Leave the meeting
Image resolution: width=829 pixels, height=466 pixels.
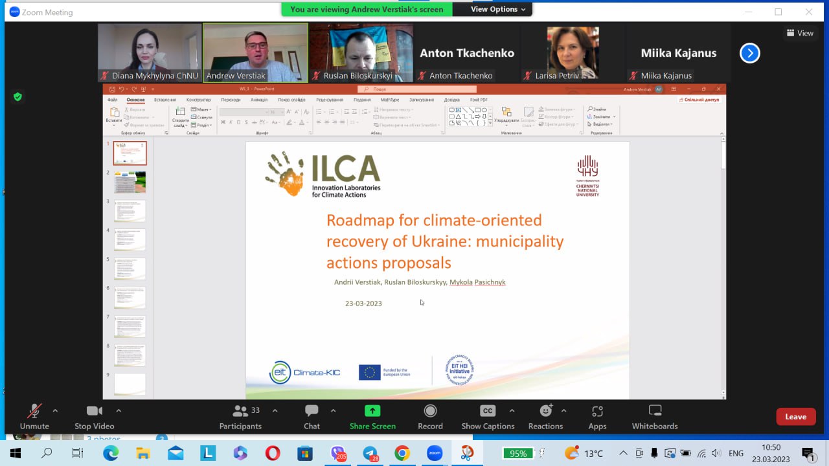796,417
